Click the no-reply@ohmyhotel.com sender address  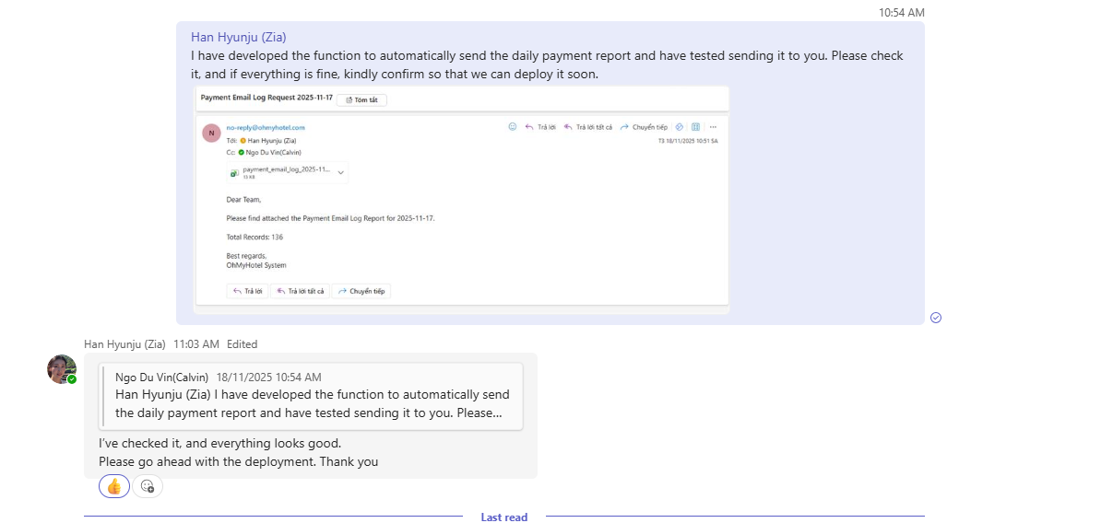coord(266,127)
